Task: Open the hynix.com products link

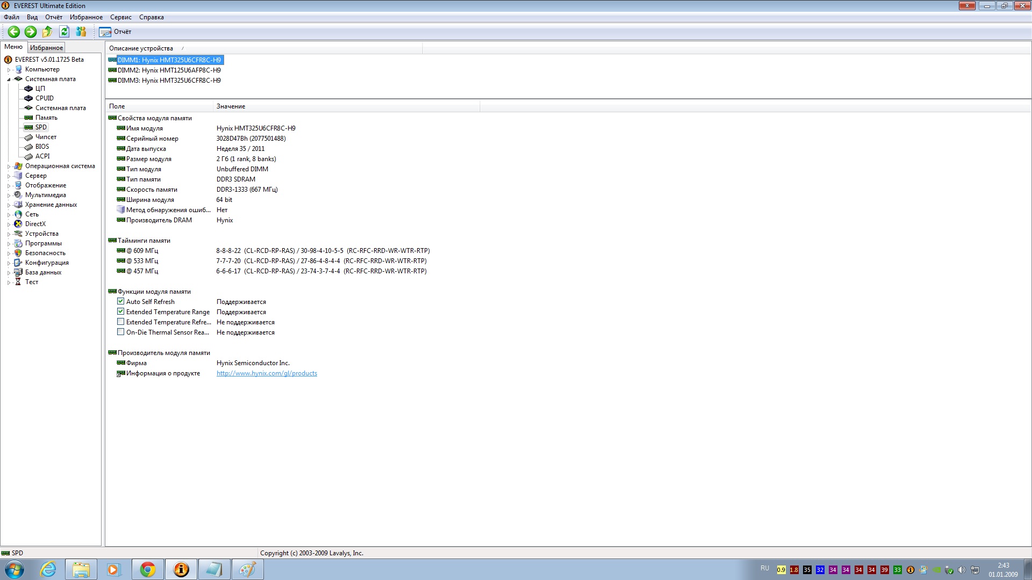Action: (267, 373)
